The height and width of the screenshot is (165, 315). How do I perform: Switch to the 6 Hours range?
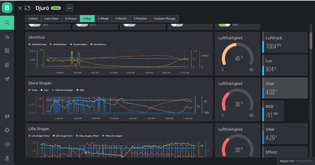click(x=71, y=19)
